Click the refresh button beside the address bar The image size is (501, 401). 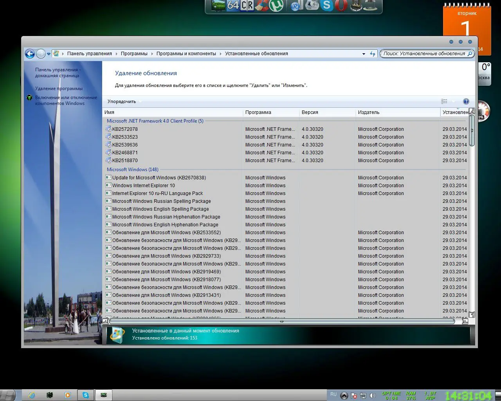coord(373,54)
